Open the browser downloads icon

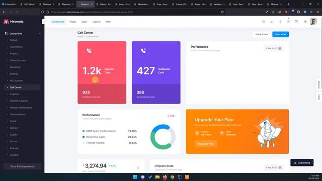[273, 12]
